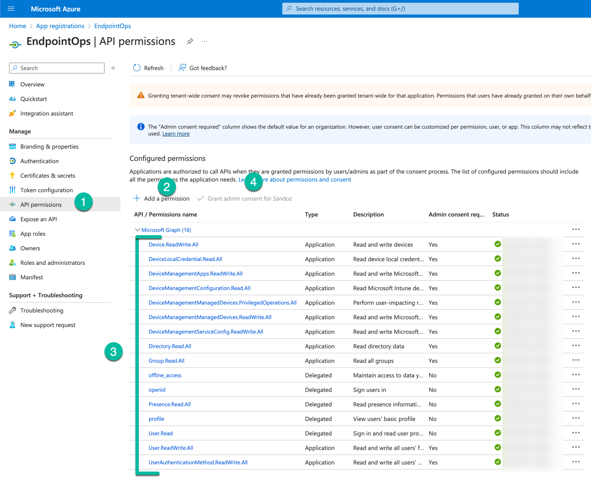591x477 pixels.
Task: Click the plus icon for Add a permission
Action: [137, 198]
